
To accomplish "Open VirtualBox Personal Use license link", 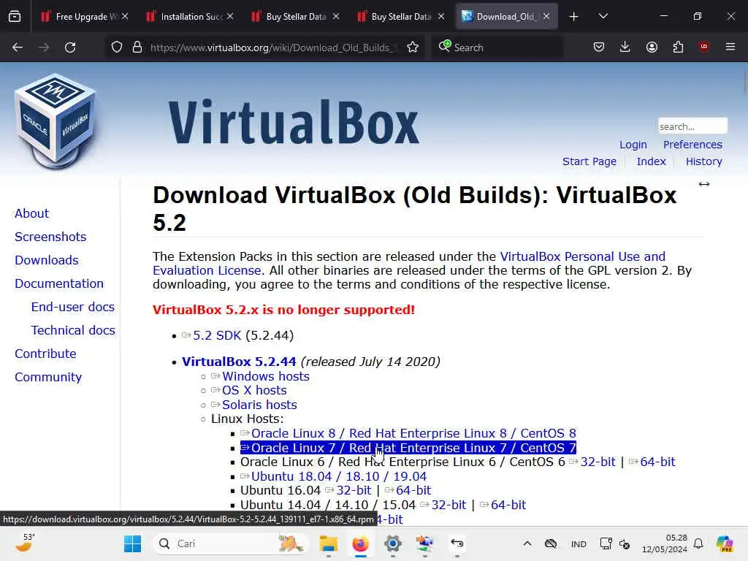I will tap(409, 263).
